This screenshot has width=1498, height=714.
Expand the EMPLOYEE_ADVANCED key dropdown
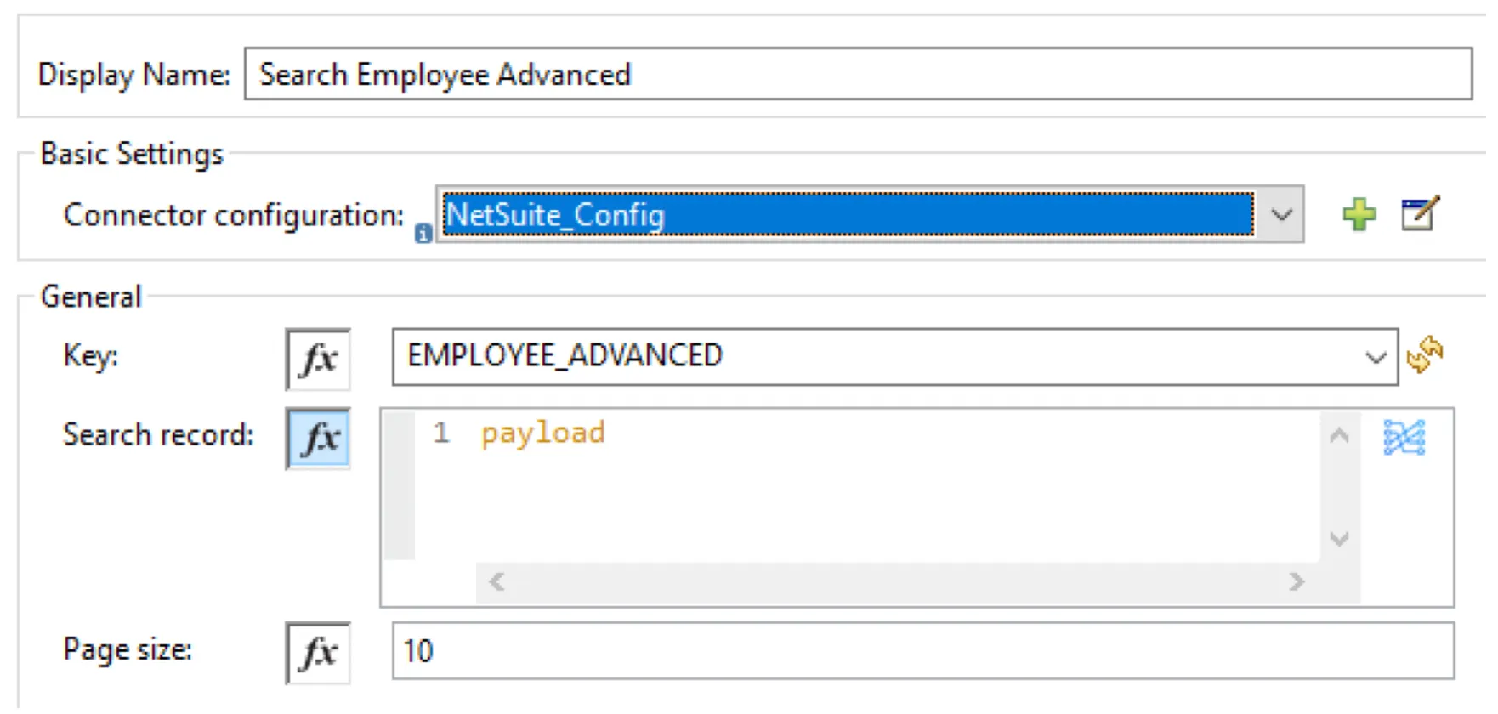click(x=1376, y=358)
